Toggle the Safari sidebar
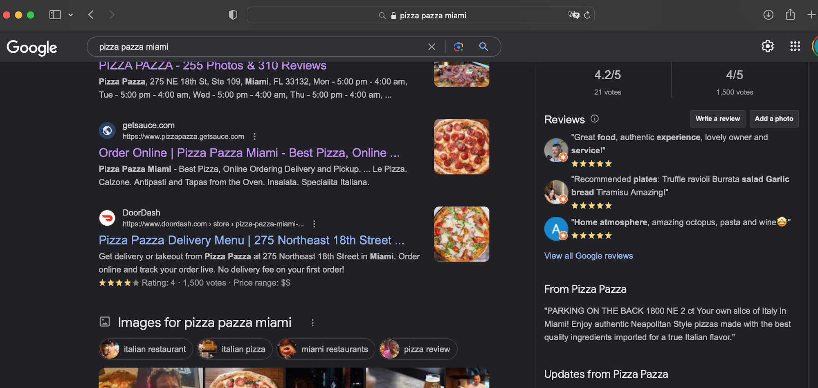Image resolution: width=818 pixels, height=388 pixels. click(x=55, y=15)
